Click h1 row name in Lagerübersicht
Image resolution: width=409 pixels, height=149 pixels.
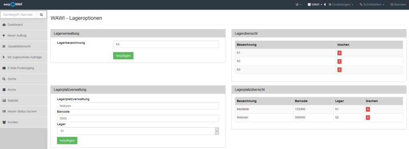238,53
